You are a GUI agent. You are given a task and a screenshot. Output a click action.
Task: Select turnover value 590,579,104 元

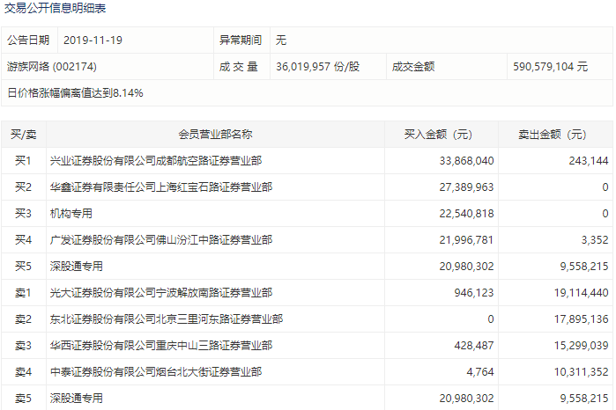coord(550,66)
